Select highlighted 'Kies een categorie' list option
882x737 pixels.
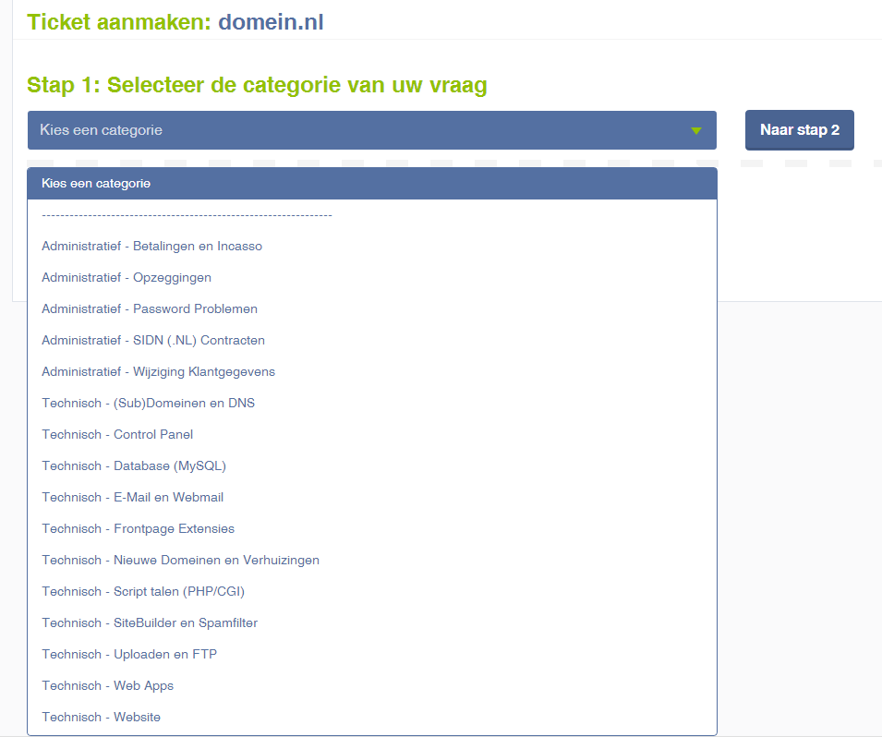pyautogui.click(x=372, y=184)
